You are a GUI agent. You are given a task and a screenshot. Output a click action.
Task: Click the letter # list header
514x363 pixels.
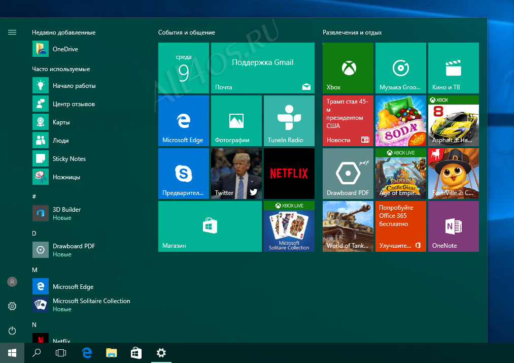34,196
